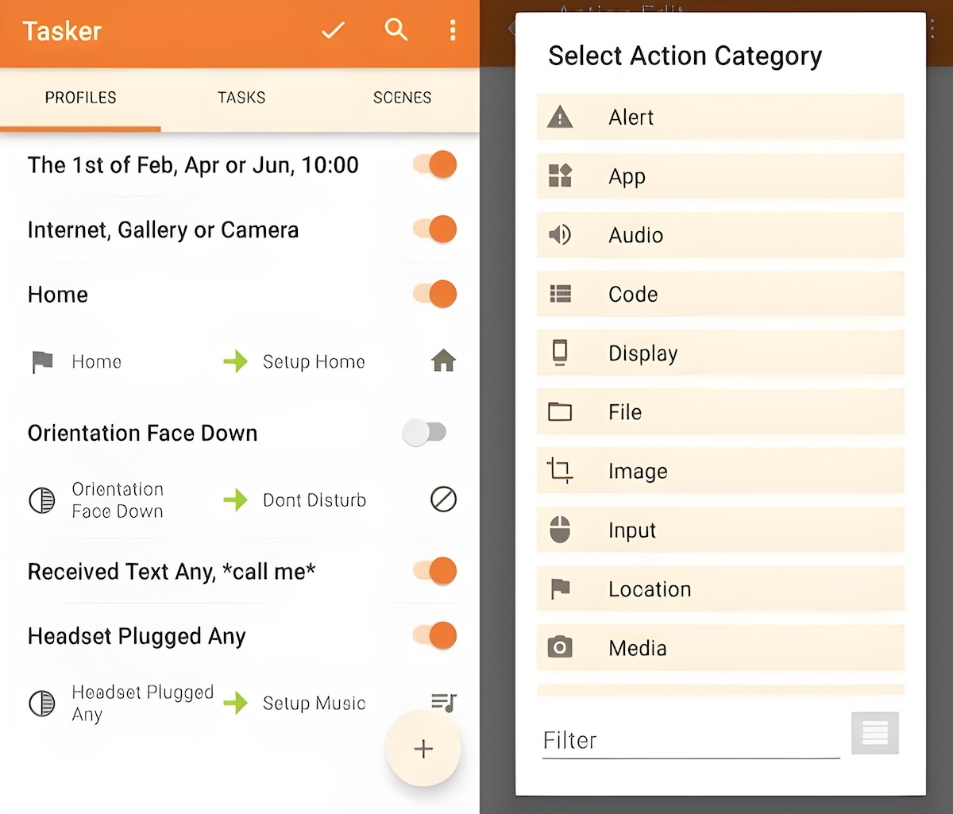Turn off the Home profile switch
The image size is (953, 814).
pos(434,294)
